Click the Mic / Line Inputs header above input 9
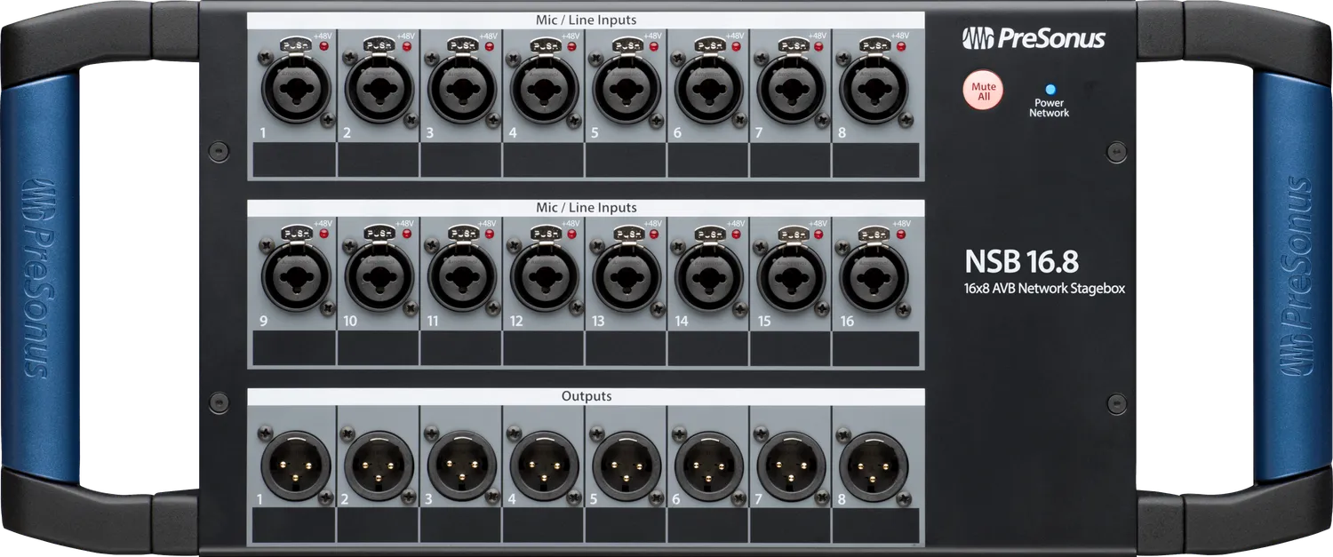Viewport: 1333px width, 557px height. tap(586, 208)
